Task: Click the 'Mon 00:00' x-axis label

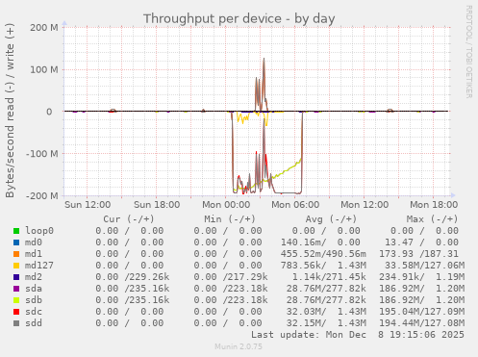Action: 226,205
